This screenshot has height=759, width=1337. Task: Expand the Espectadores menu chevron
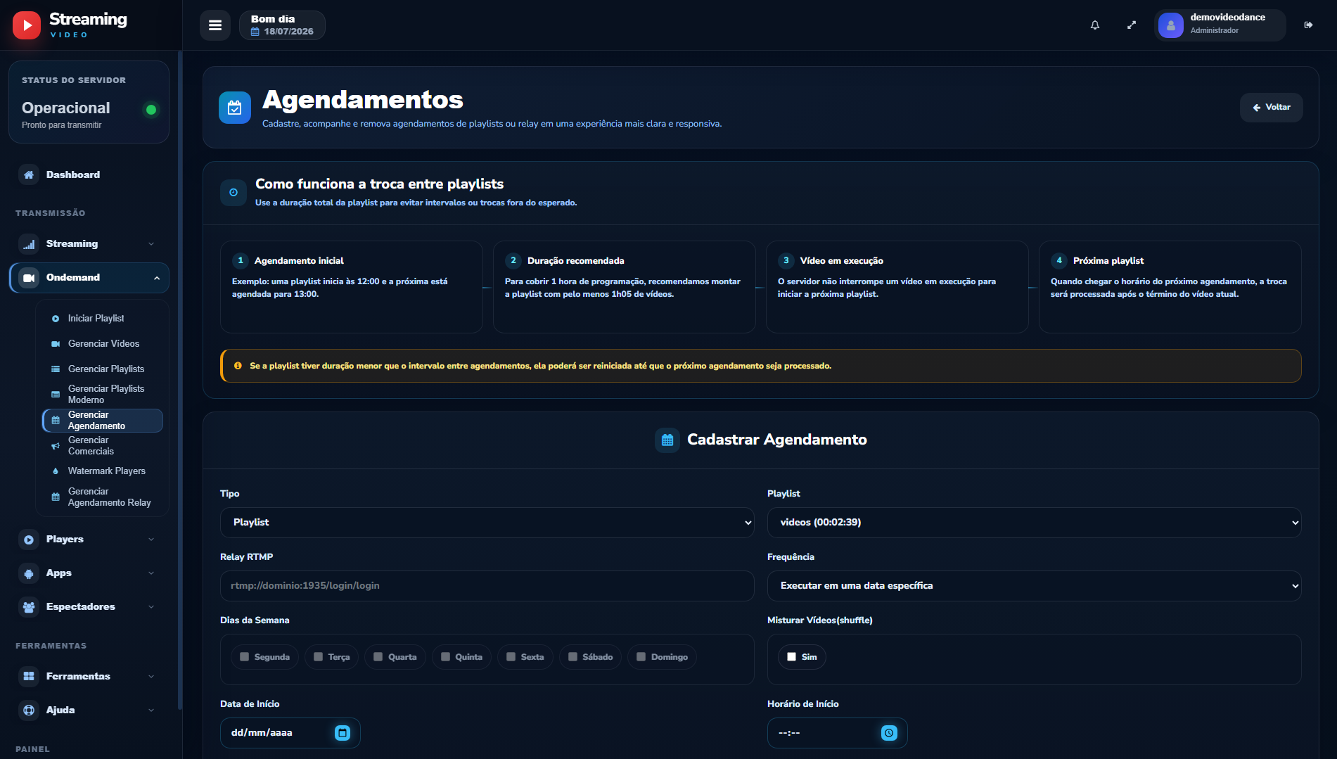[x=151, y=607]
